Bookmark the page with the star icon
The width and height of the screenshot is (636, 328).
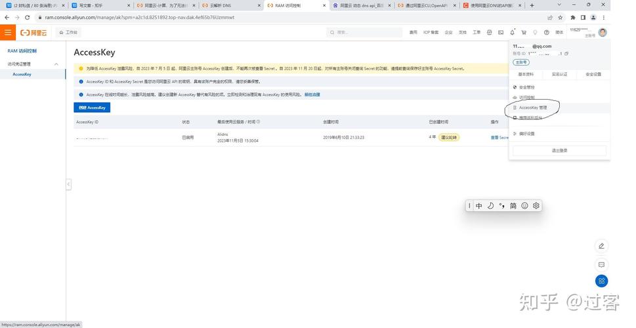[560, 18]
